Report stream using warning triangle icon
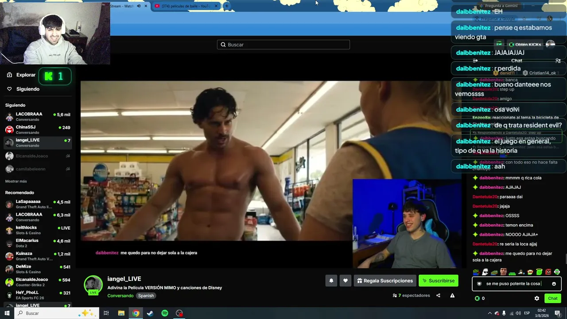Image resolution: width=567 pixels, height=319 pixels. (452, 296)
